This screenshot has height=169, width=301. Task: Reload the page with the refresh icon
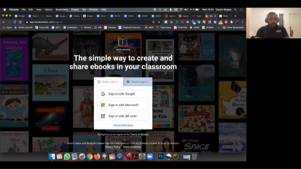click(15, 22)
